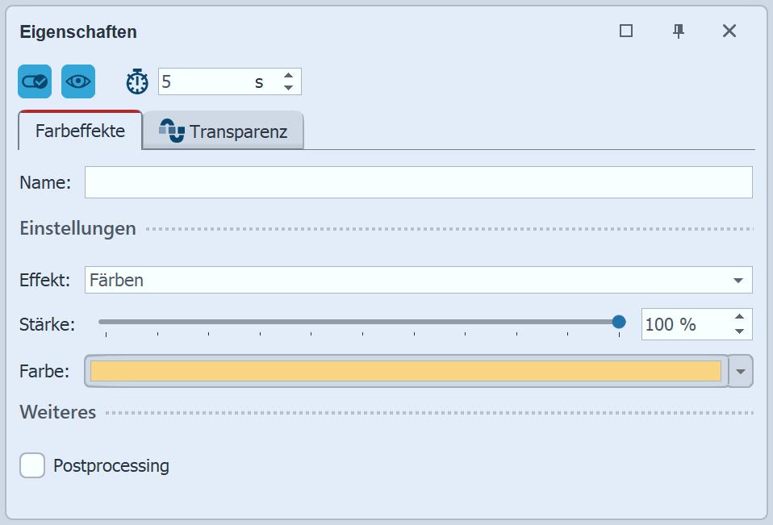
Task: Close the Eigenschaften panel
Action: pos(729,31)
